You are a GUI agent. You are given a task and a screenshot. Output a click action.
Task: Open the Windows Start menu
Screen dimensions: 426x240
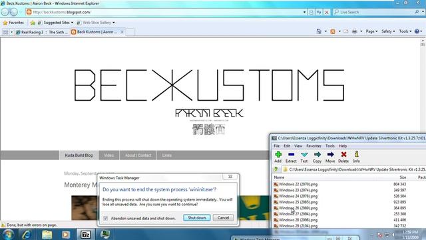coord(8,234)
